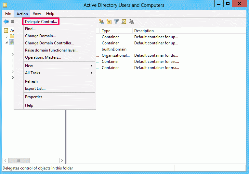The height and width of the screenshot is (174, 249).
Task: Sort by the Type column header
Action: click(x=116, y=31)
